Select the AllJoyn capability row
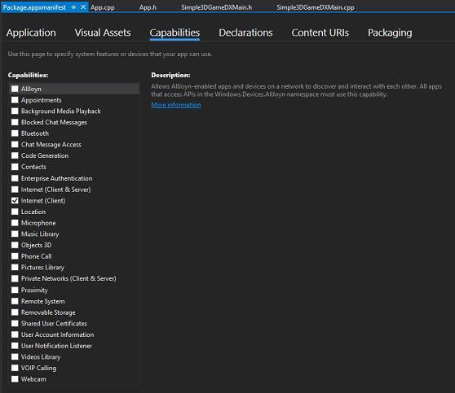The height and width of the screenshot is (393, 455). pyautogui.click(x=74, y=89)
